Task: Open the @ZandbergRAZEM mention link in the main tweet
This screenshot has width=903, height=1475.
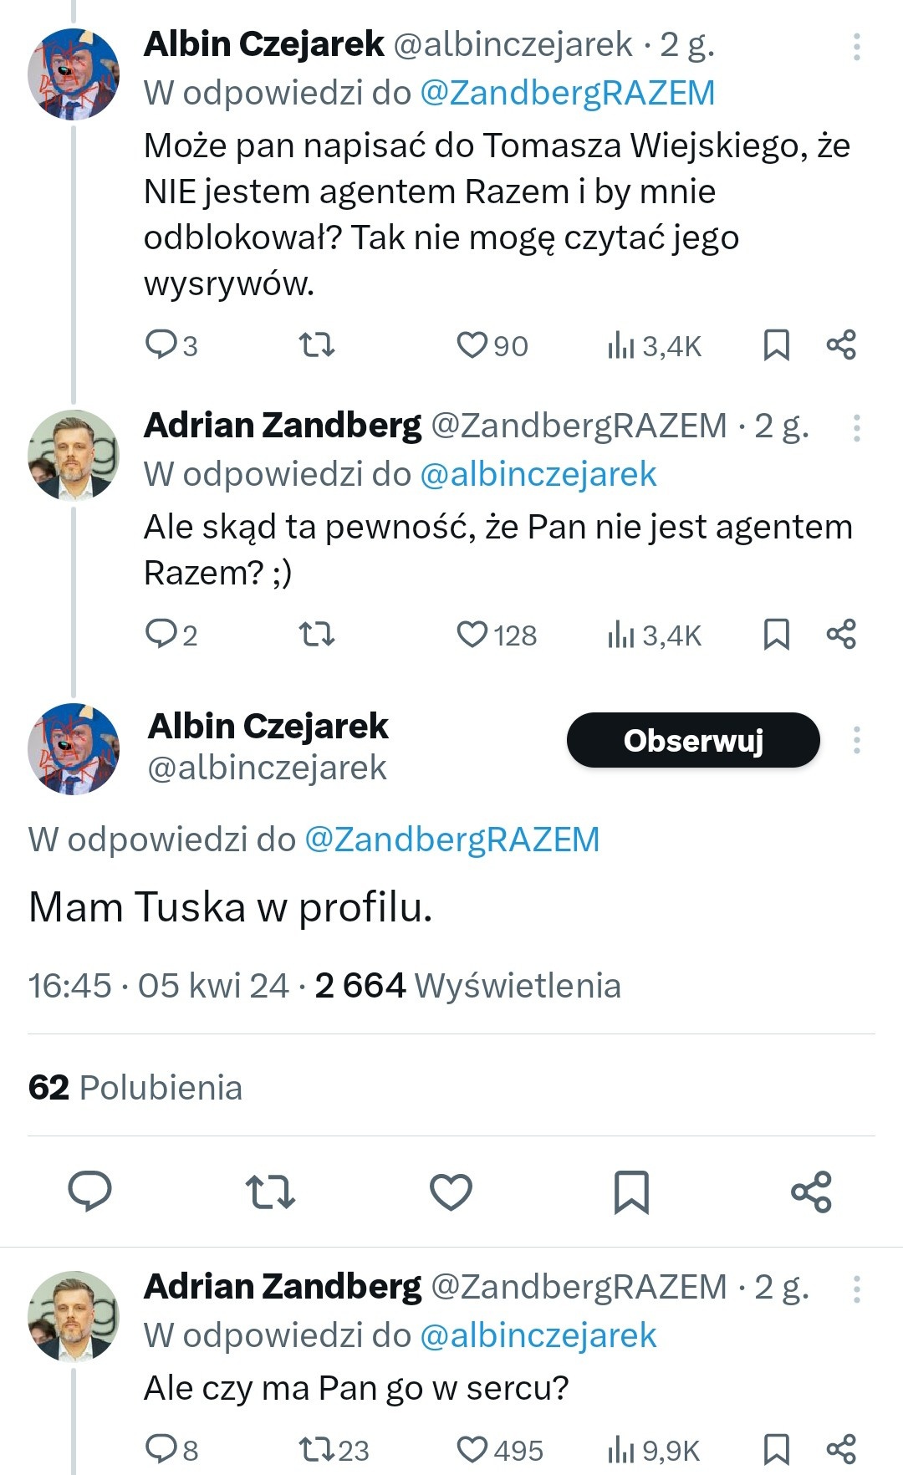Action: 451,840
